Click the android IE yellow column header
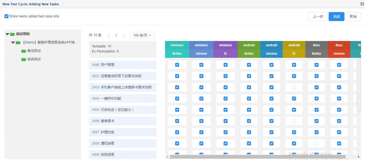Image resolution: width=365 pixels, height=160 pixels. (x=294, y=49)
